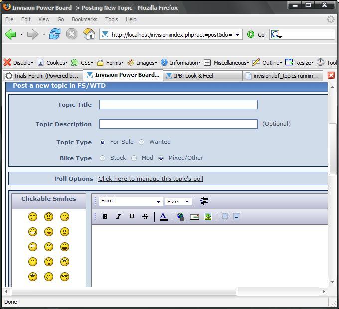Click the indent icon beside Size
This screenshot has width=339, height=309.
tap(204, 201)
